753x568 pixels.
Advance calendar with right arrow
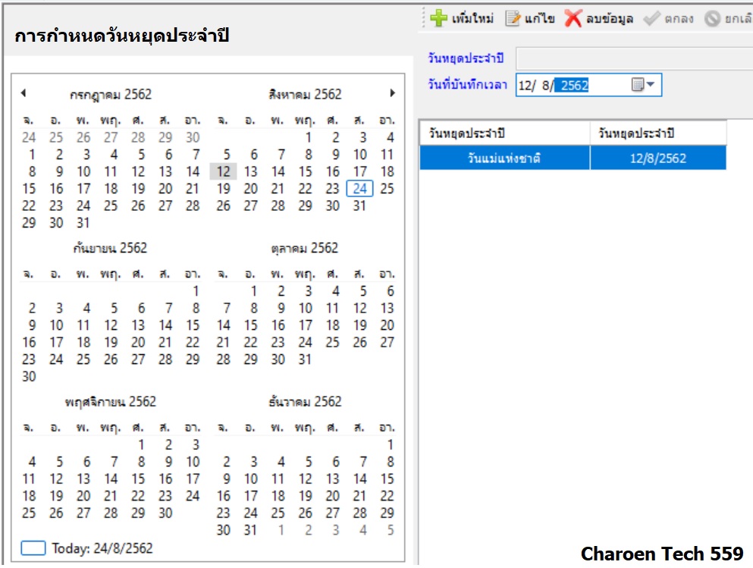click(392, 93)
